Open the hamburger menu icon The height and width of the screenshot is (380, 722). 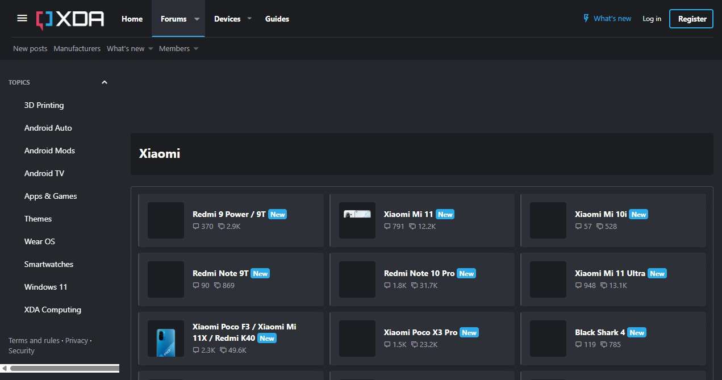coord(22,18)
